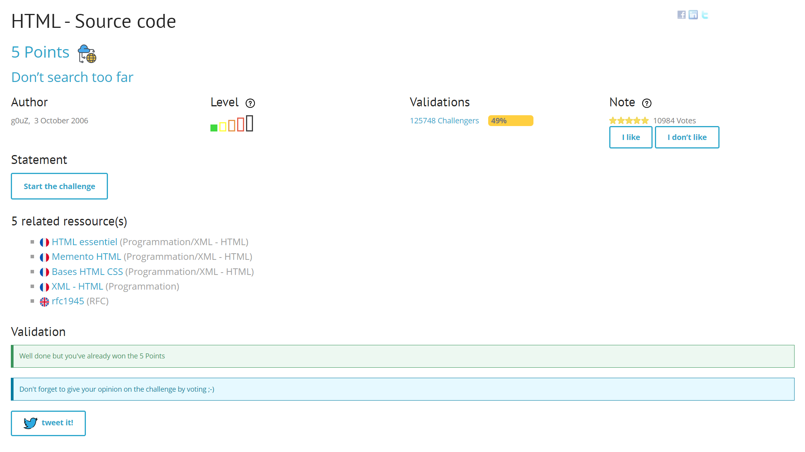The height and width of the screenshot is (452, 805).
Task: Open the Bases HTML CSS resource
Action: click(87, 272)
